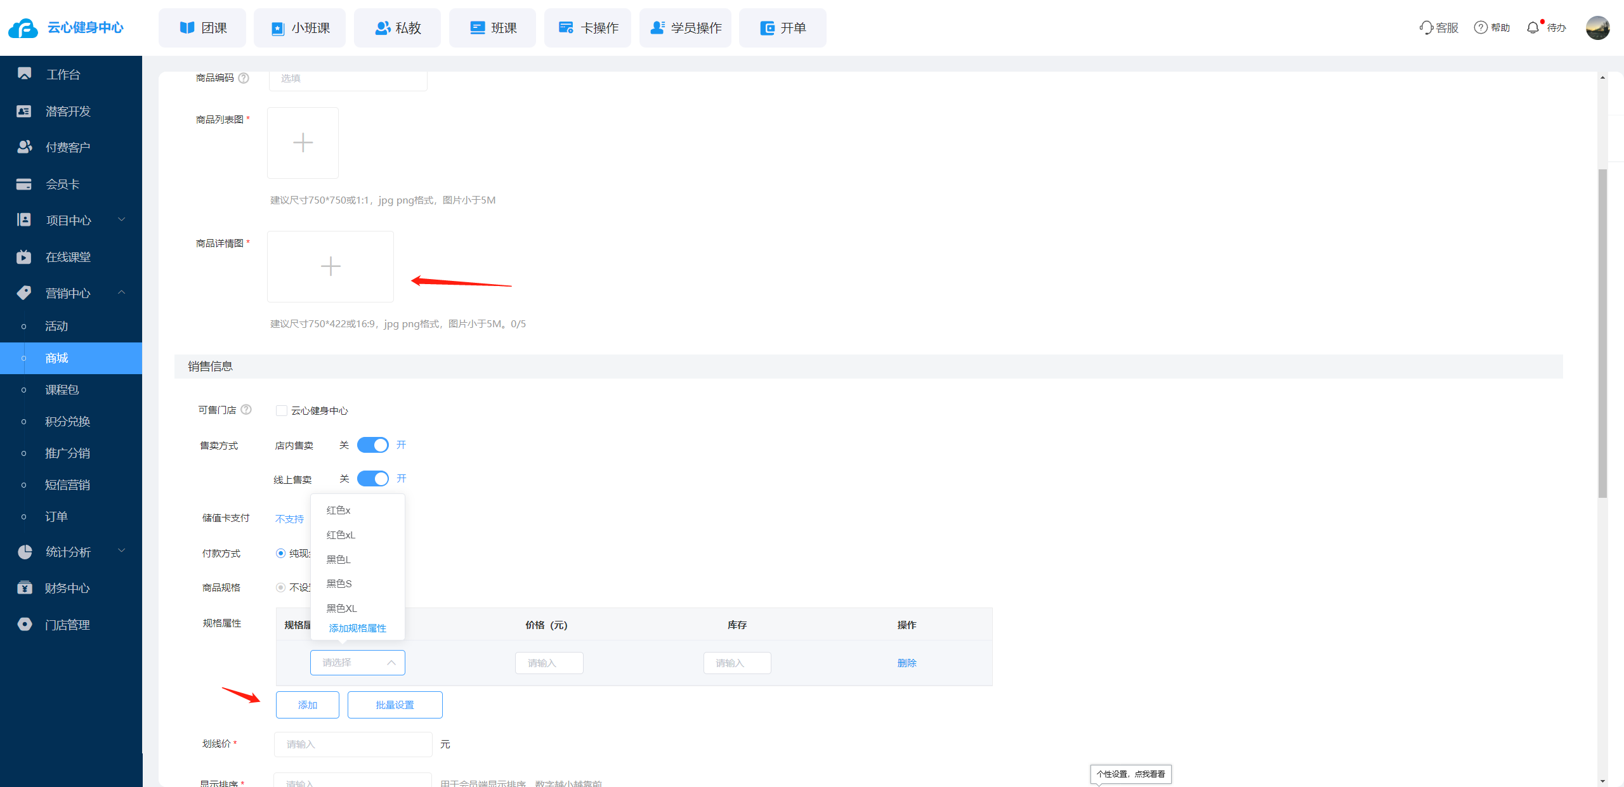Click the 工作台 sidebar icon

24,74
